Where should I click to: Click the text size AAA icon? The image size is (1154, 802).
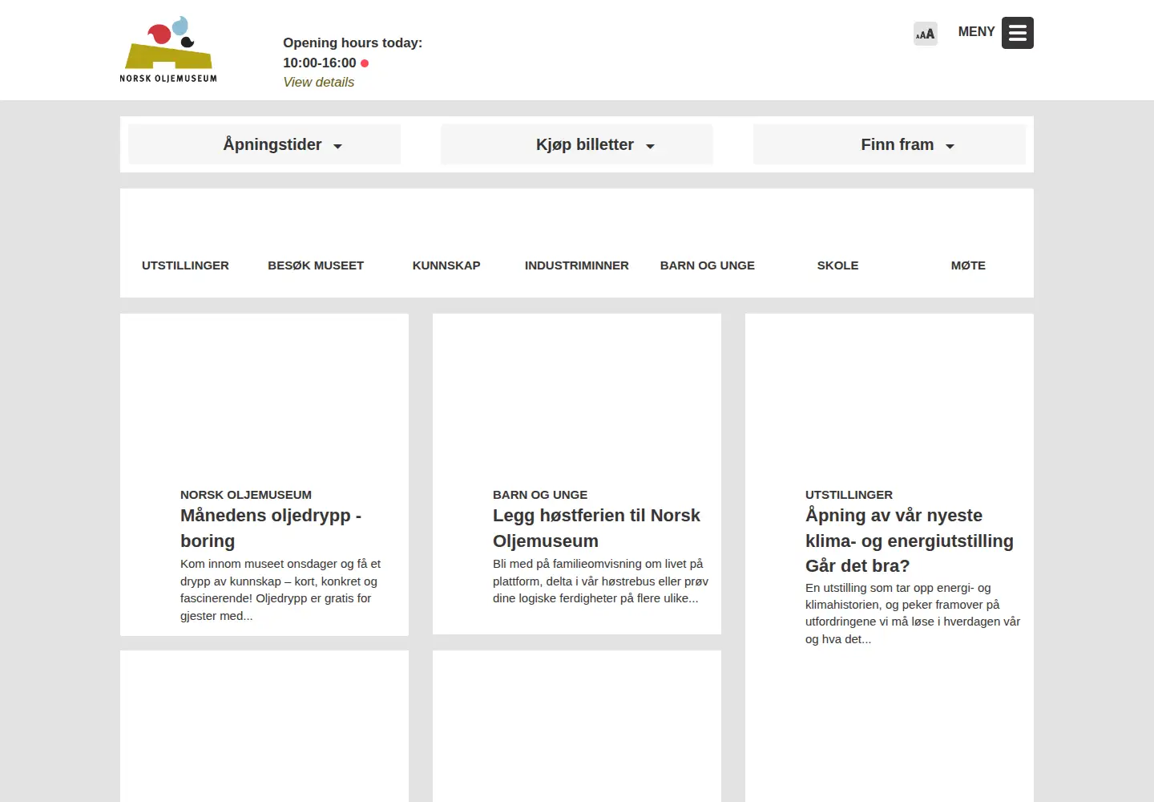(926, 34)
